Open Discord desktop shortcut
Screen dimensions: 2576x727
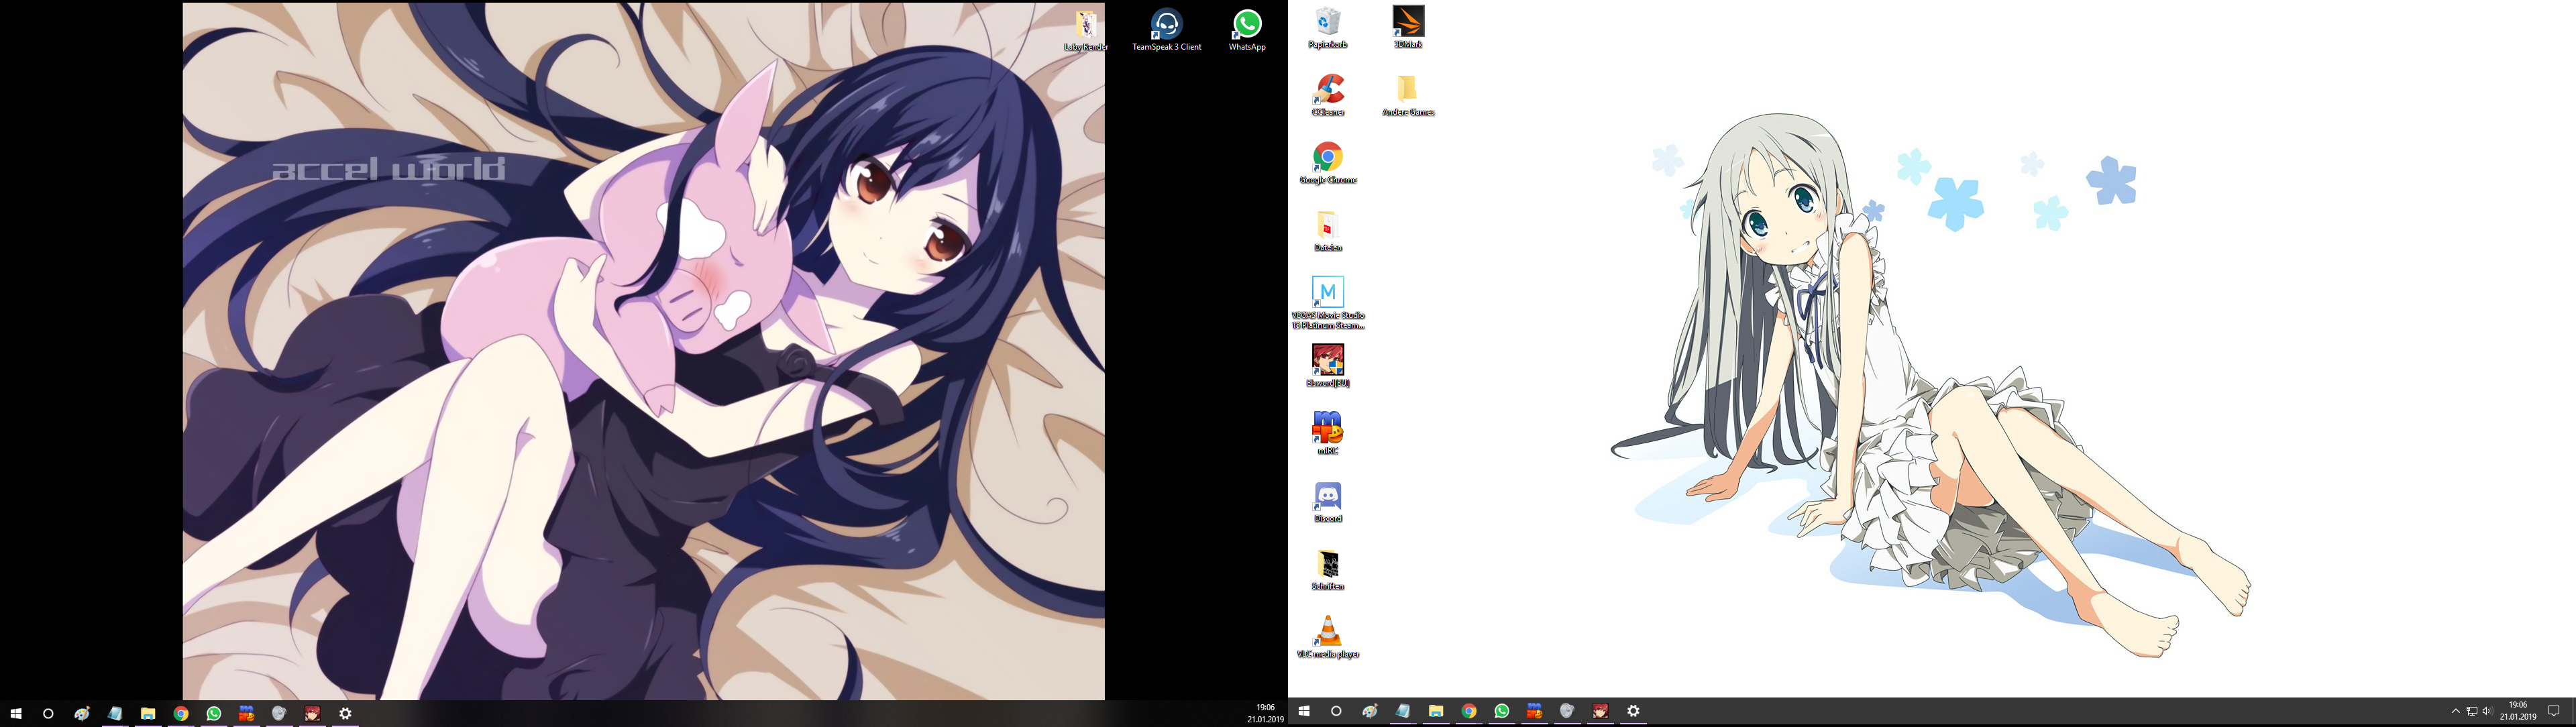pyautogui.click(x=1328, y=497)
